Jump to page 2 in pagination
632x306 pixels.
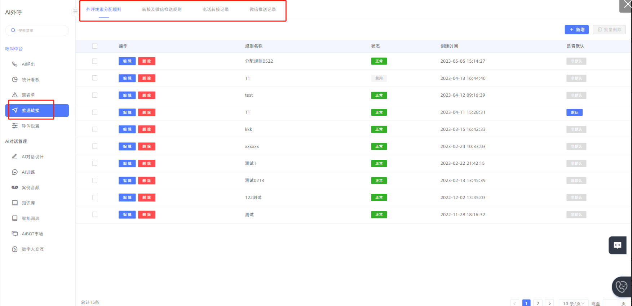point(538,303)
